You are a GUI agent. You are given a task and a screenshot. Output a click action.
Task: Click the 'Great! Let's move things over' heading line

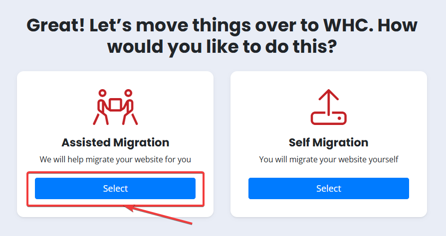(222, 25)
